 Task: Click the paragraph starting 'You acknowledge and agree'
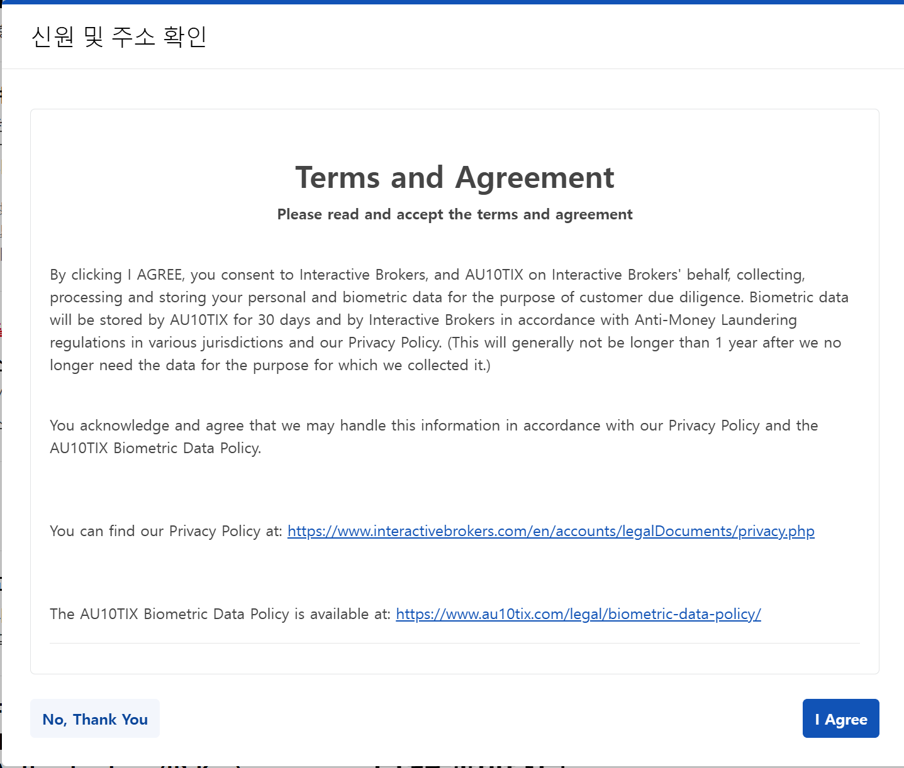click(x=434, y=437)
